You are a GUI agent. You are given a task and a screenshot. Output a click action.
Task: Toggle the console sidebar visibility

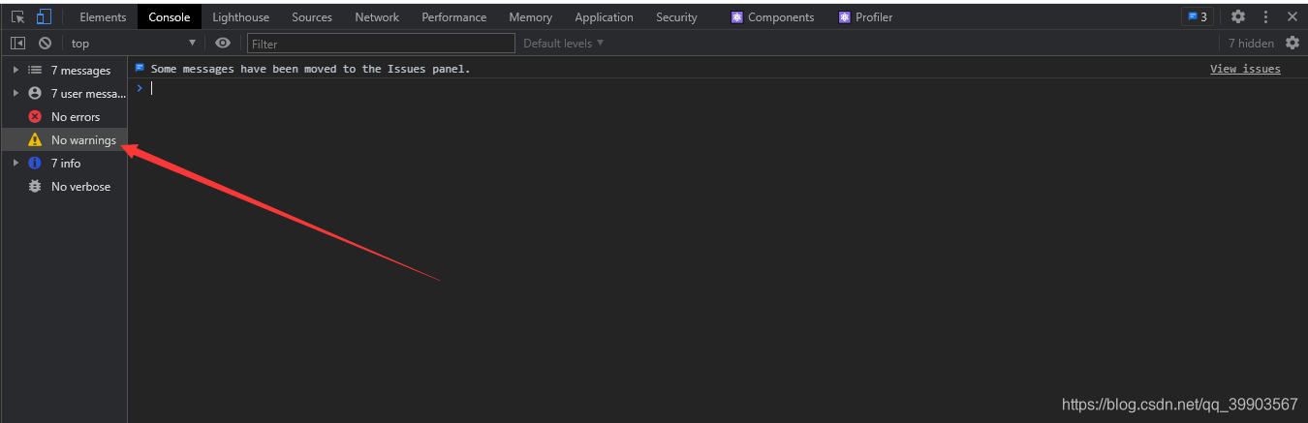point(17,43)
